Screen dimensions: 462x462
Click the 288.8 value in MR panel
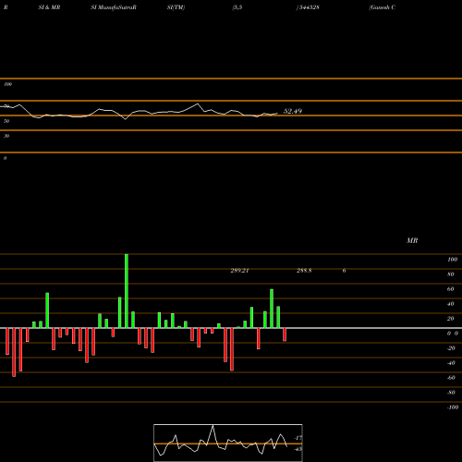pos(304,271)
